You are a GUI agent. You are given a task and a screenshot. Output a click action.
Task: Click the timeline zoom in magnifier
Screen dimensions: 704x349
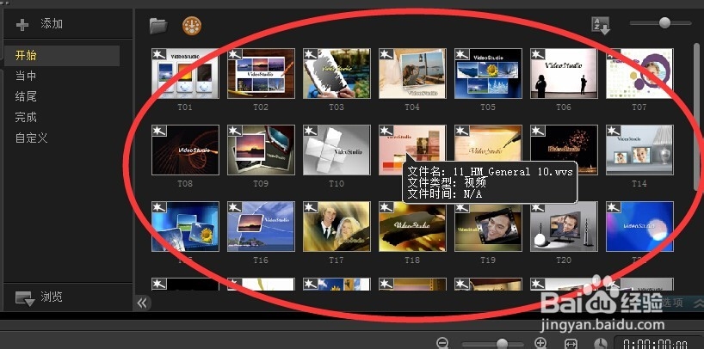point(541,344)
